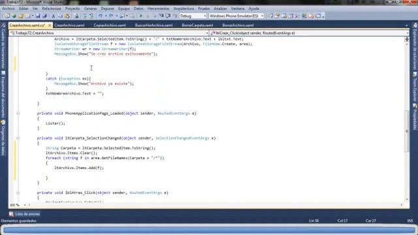Switch to the BuscarVerArchivo.xaml tab
This screenshot has width=418, height=235.
click(153, 25)
